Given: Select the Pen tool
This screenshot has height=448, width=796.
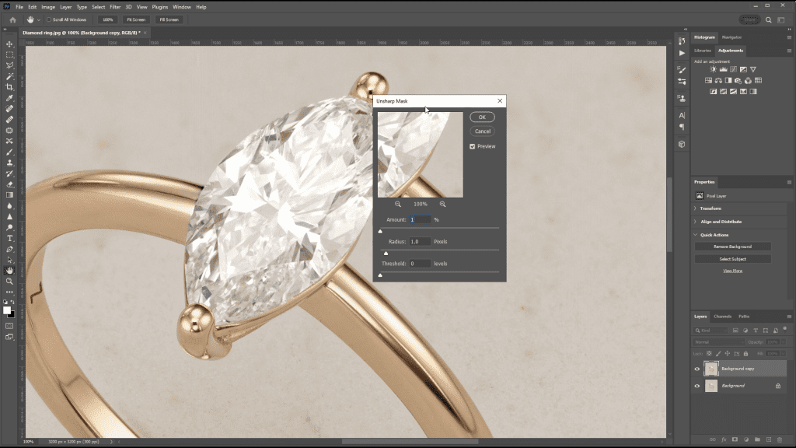Looking at the screenshot, I should click(x=9, y=249).
